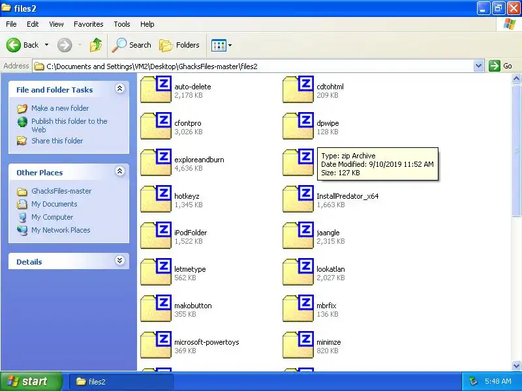Select the cdtohtml zip icon

click(x=298, y=89)
